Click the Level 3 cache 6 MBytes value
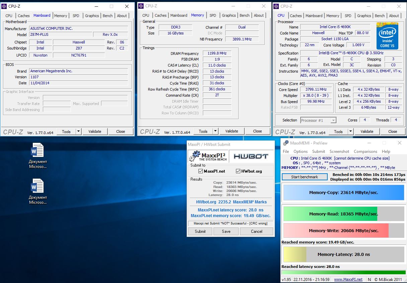This screenshot has width=407, height=283. 369,107
